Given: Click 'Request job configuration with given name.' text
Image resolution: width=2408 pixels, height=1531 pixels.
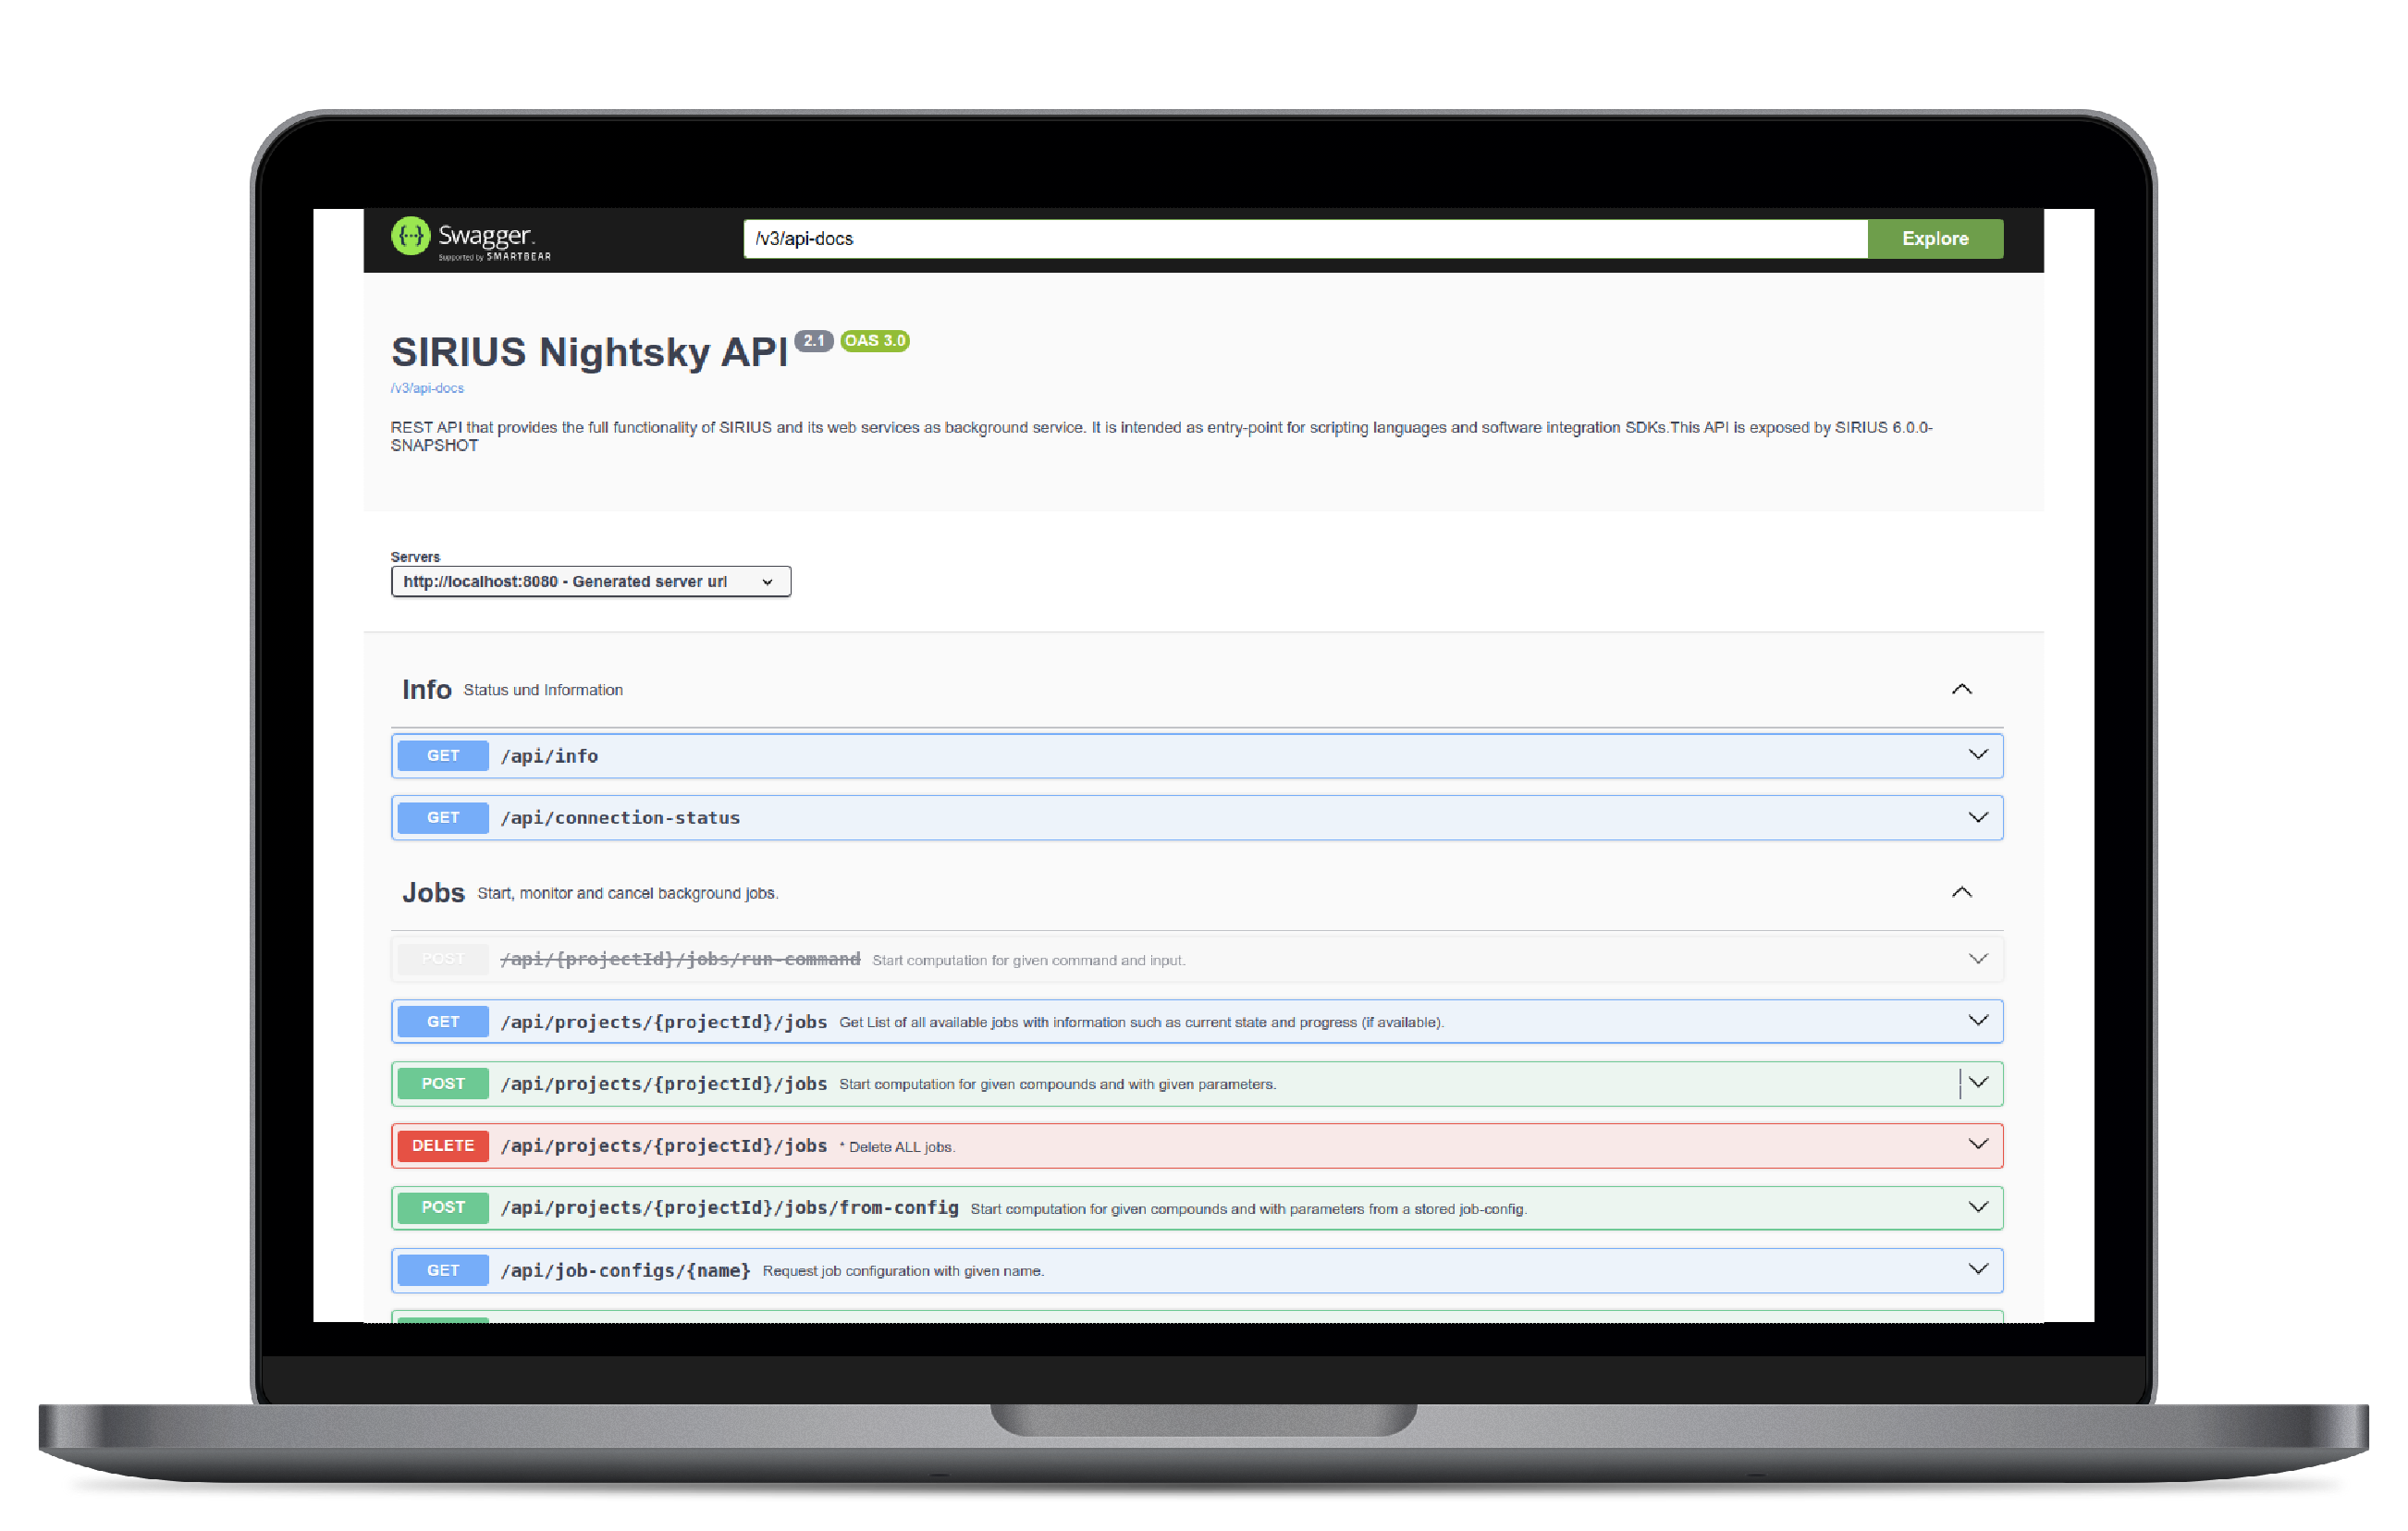Looking at the screenshot, I should point(903,1271).
